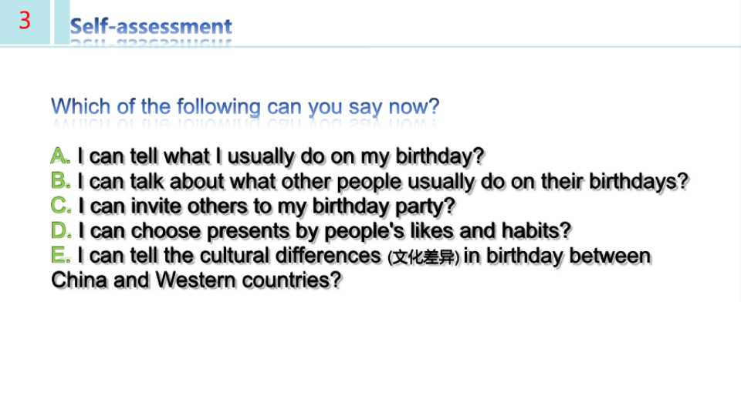Select option letter D
The height and width of the screenshot is (416, 741).
click(61, 230)
